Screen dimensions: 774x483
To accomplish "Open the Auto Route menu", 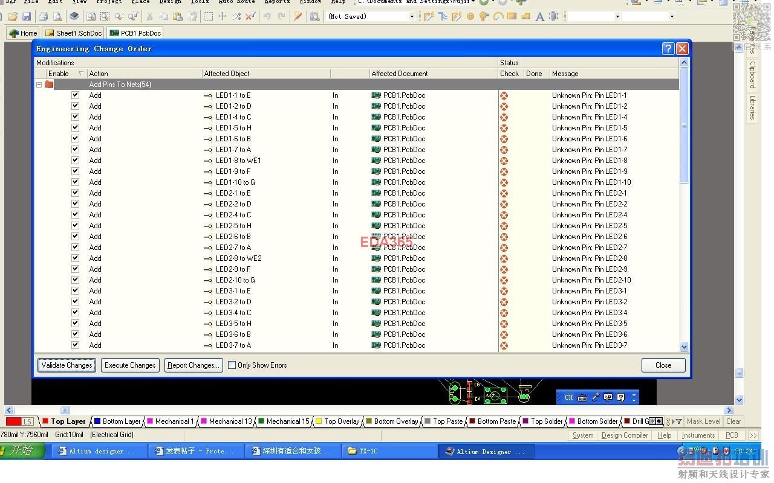I will pyautogui.click(x=236, y=2).
